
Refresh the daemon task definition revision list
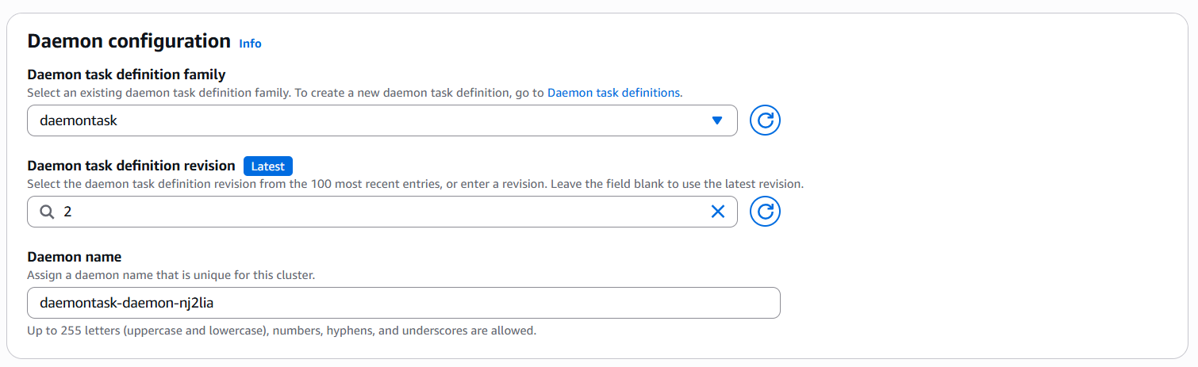[765, 212]
